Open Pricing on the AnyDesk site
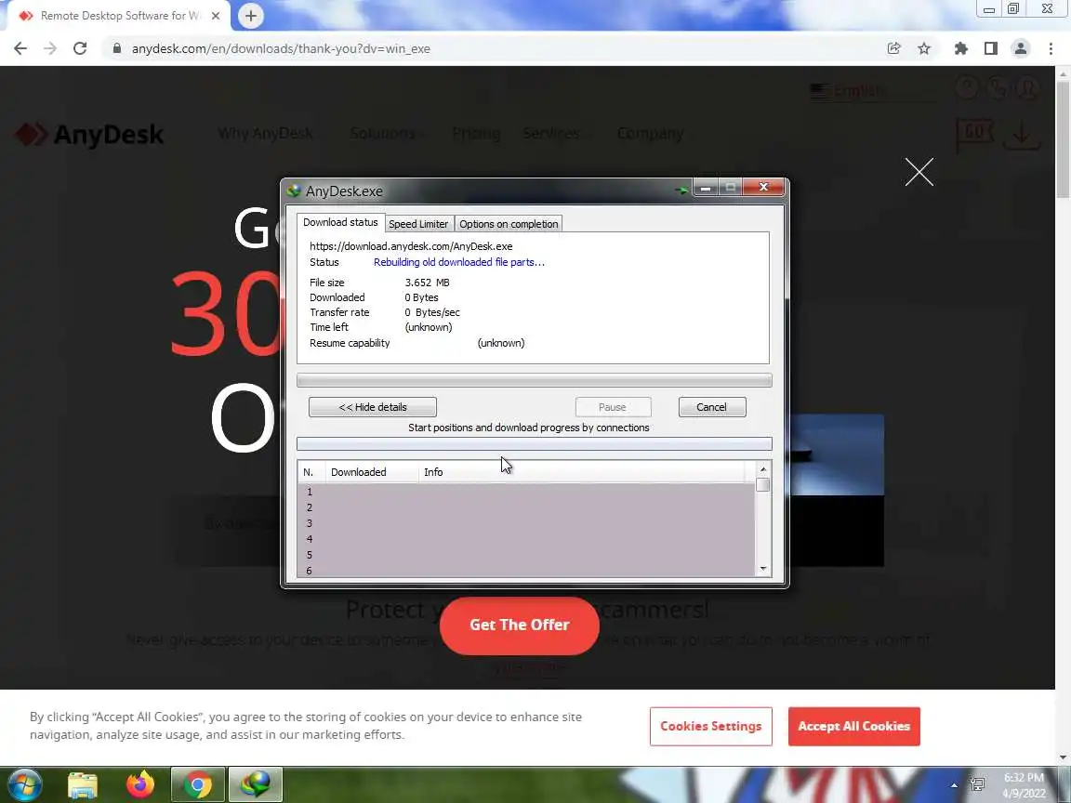 476,133
